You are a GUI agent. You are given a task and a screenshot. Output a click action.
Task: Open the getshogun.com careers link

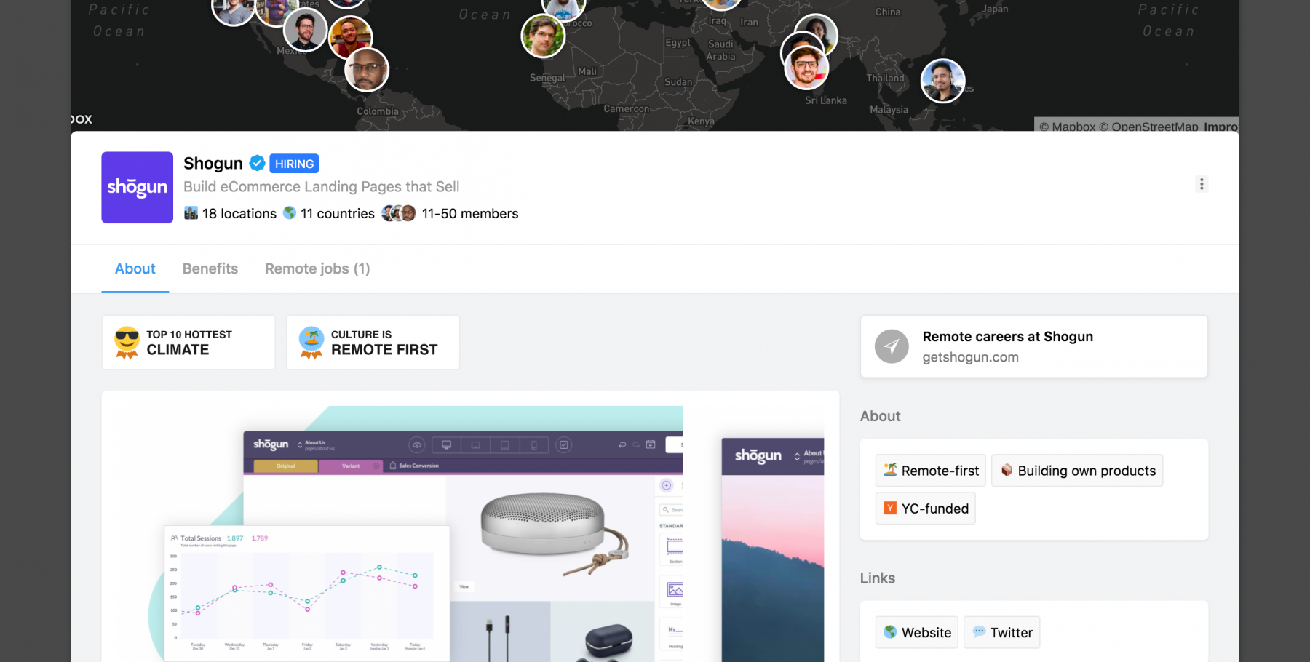[x=970, y=357]
